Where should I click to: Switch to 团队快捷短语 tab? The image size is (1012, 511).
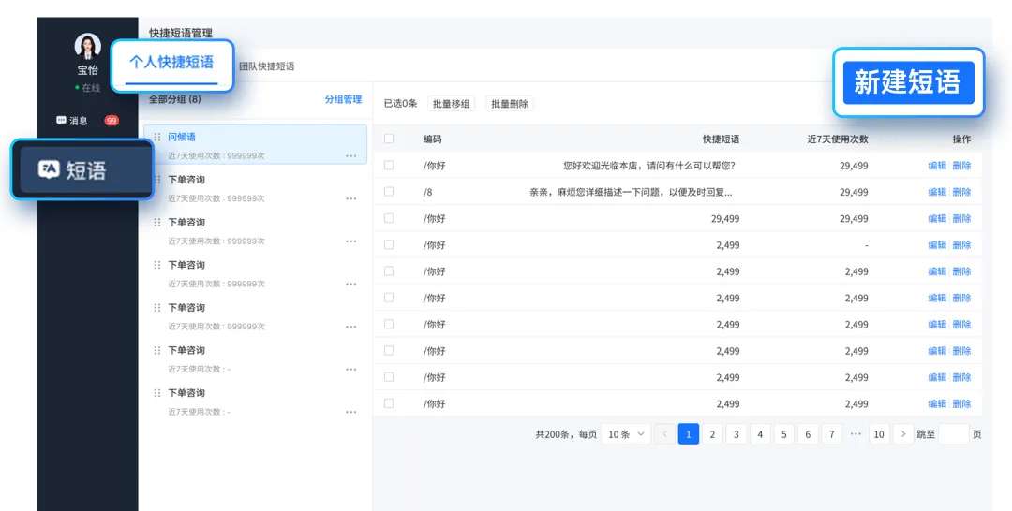tap(266, 66)
